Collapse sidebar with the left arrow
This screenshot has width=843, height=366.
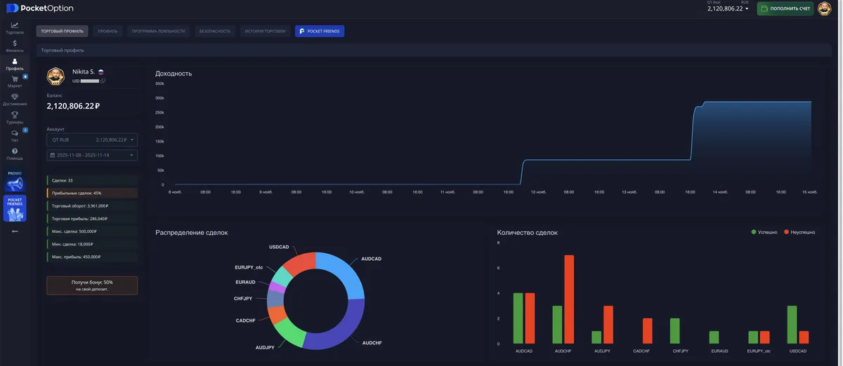tap(15, 231)
